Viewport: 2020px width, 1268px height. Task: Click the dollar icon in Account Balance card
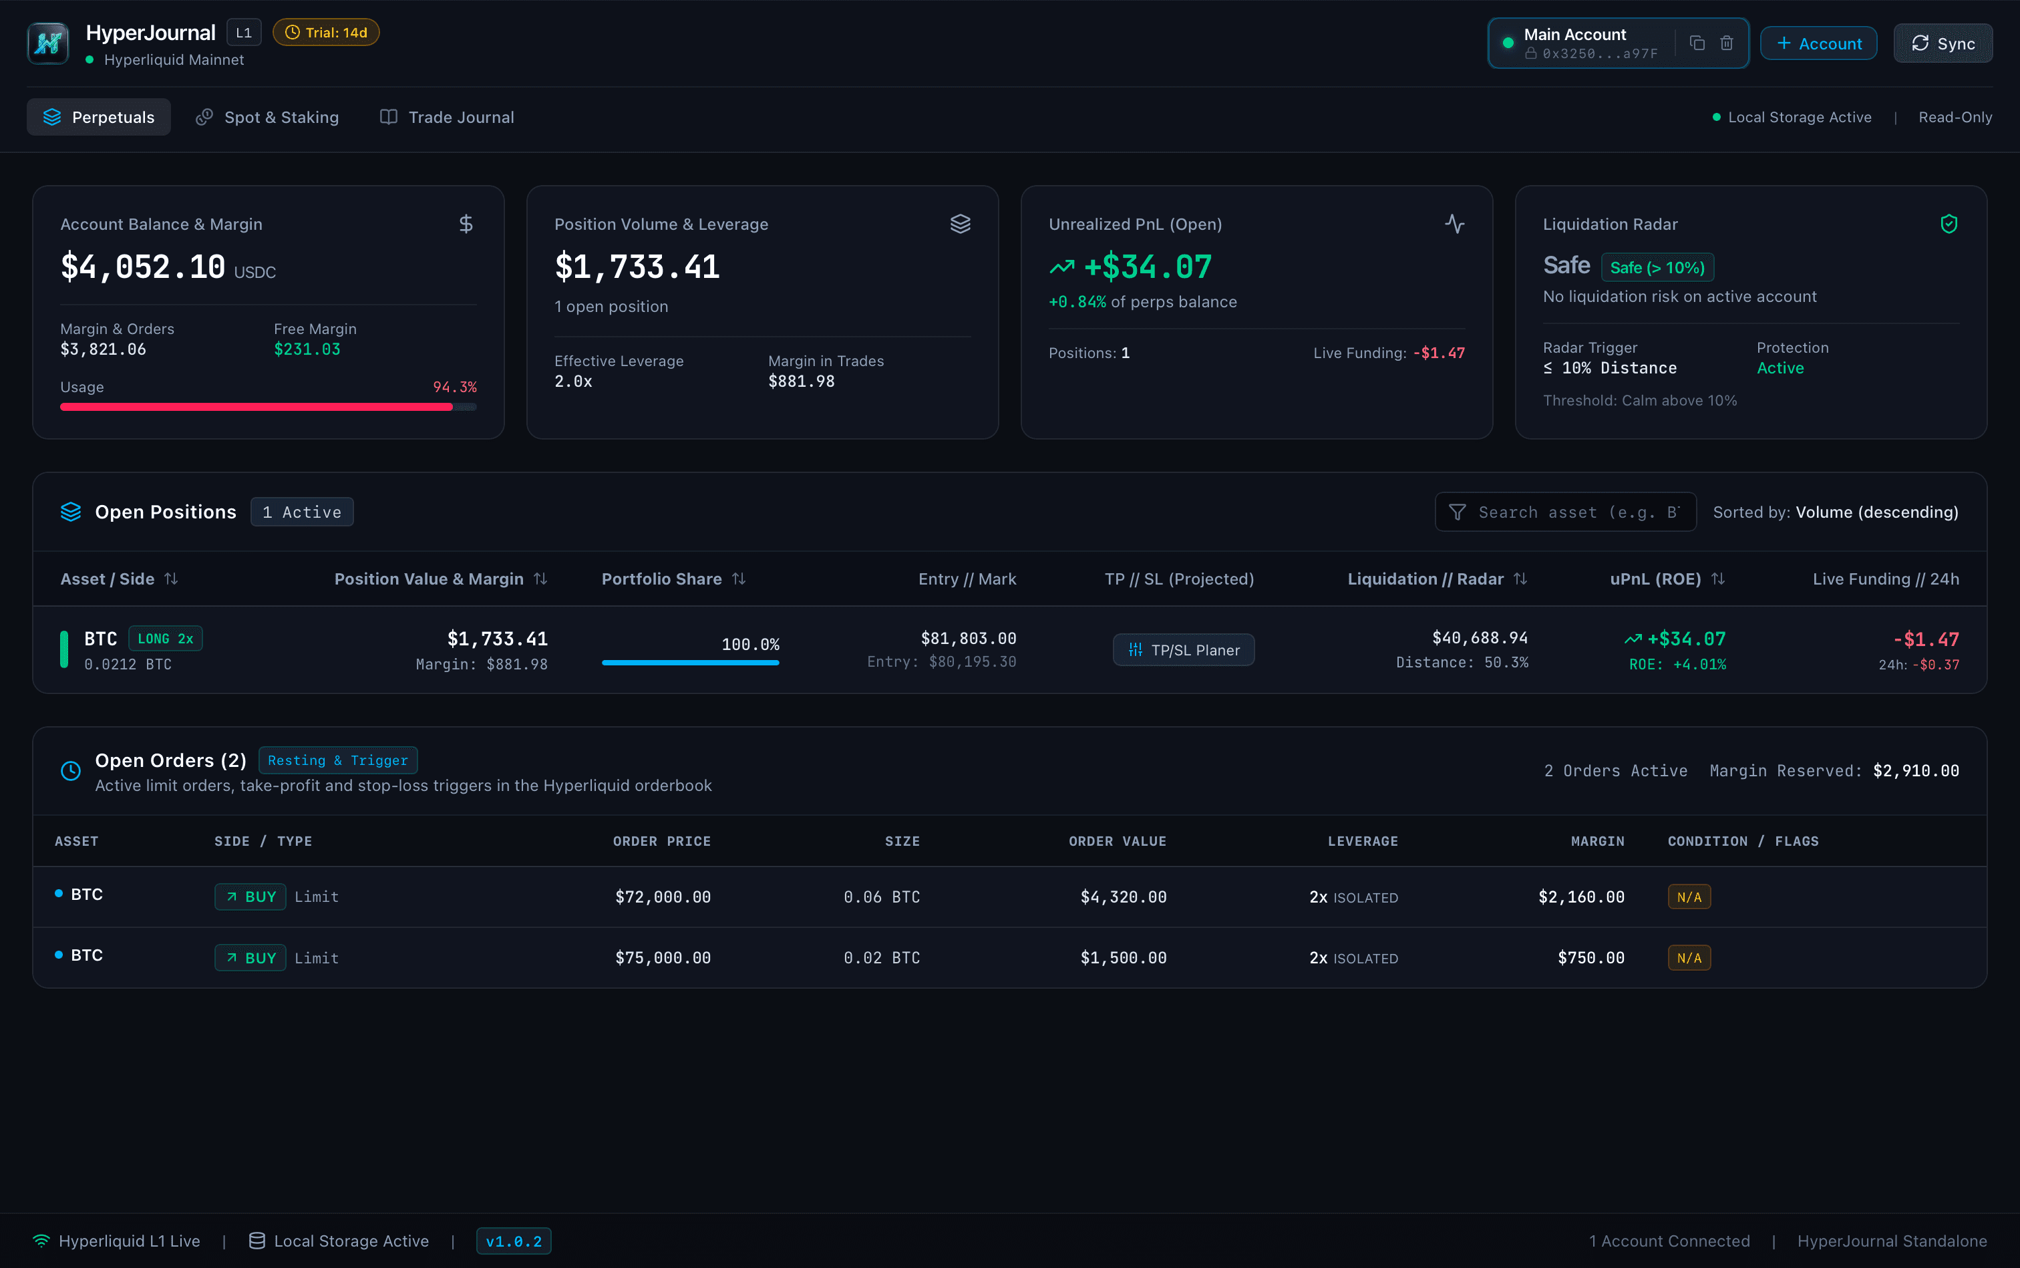click(x=466, y=224)
